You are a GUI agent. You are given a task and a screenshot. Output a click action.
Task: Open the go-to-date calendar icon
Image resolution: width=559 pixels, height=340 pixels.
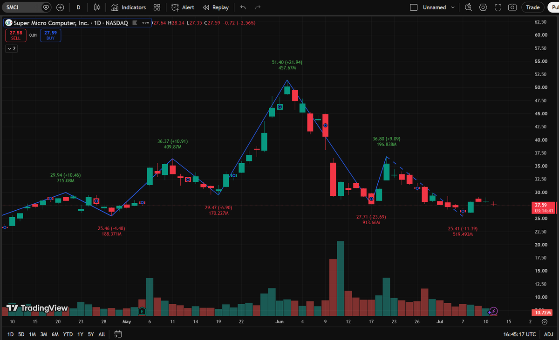pyautogui.click(x=118, y=334)
